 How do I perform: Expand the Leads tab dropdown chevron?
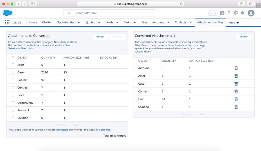point(117,22)
